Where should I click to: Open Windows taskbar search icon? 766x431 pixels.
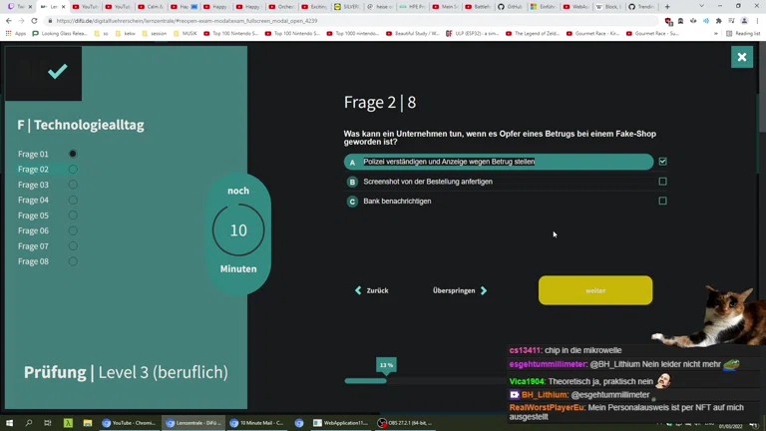tap(28, 423)
